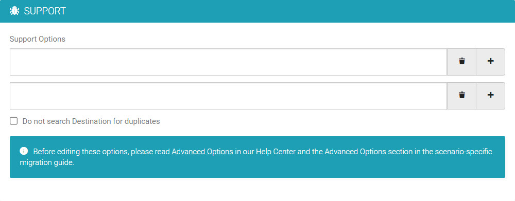Screen dimensions: 515x201
Task: Click blank white area below the info banner
Action: coord(257,190)
